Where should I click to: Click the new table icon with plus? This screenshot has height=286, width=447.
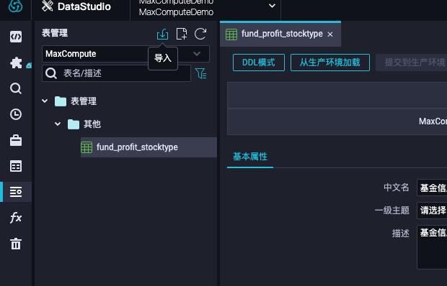pos(182,34)
